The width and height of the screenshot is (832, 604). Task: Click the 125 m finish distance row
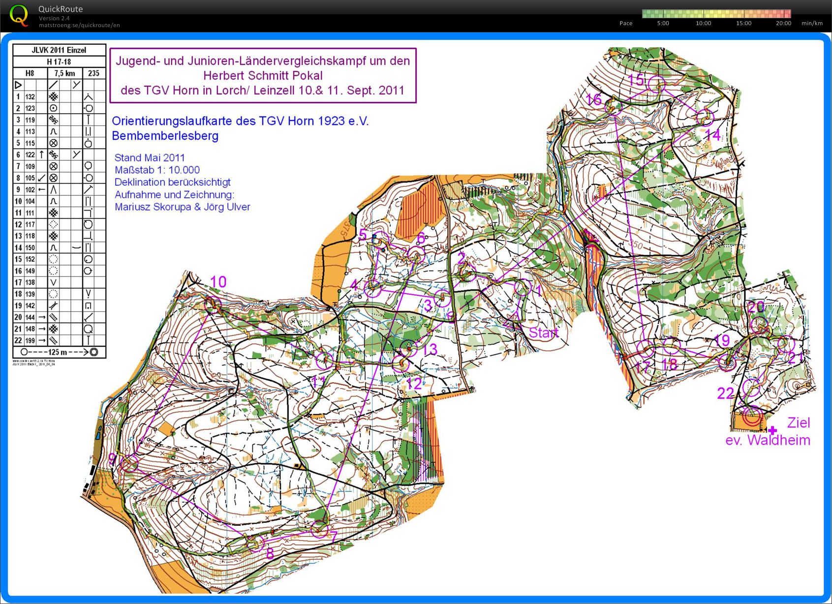point(59,352)
